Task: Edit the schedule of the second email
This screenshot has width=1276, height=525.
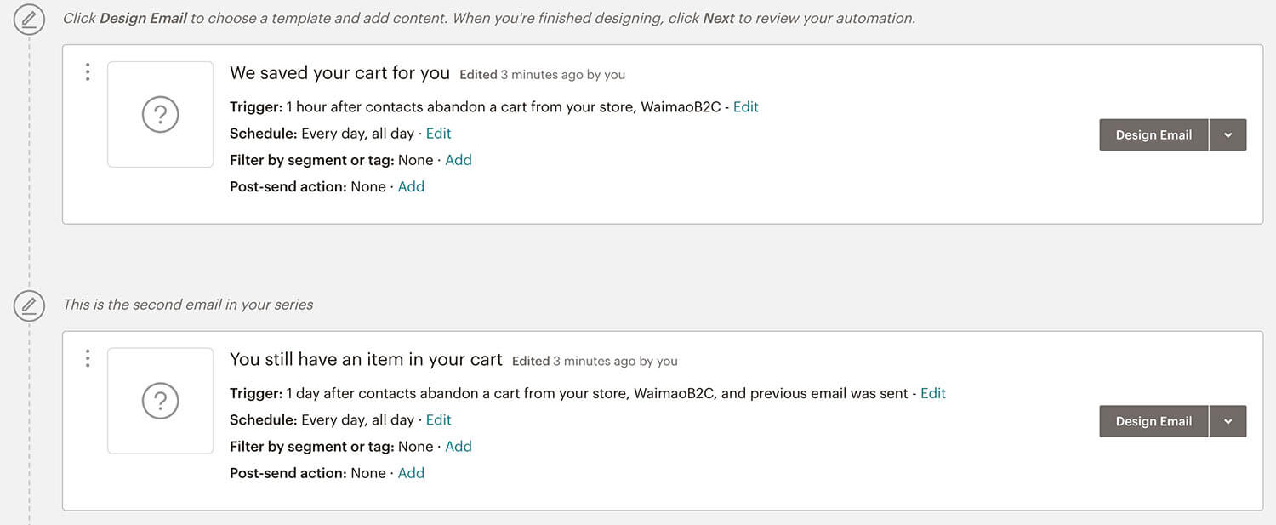Action: point(438,419)
